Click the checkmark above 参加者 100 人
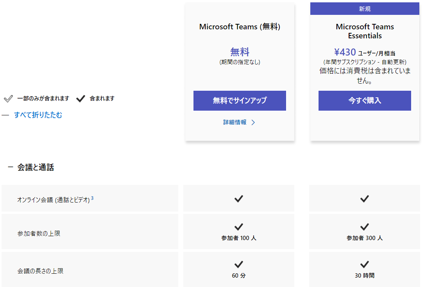This screenshot has height=287, width=426. (239, 227)
